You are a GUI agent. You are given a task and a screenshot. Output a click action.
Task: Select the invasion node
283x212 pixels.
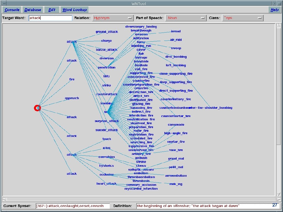(x=141, y=34)
